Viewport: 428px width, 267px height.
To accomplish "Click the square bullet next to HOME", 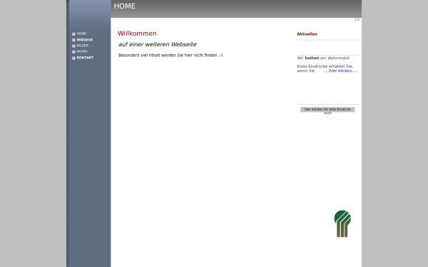I will point(73,34).
